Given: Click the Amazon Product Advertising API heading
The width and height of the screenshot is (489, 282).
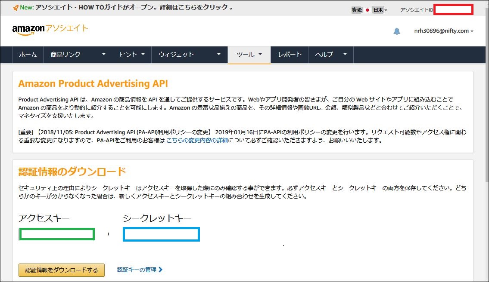Looking at the screenshot, I should (x=93, y=83).
